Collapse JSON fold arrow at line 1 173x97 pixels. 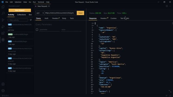(x=94, y=23)
